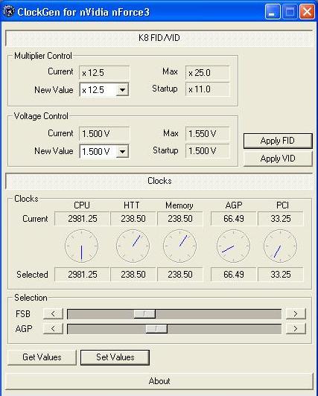Click the Apply VID button

pos(278,159)
